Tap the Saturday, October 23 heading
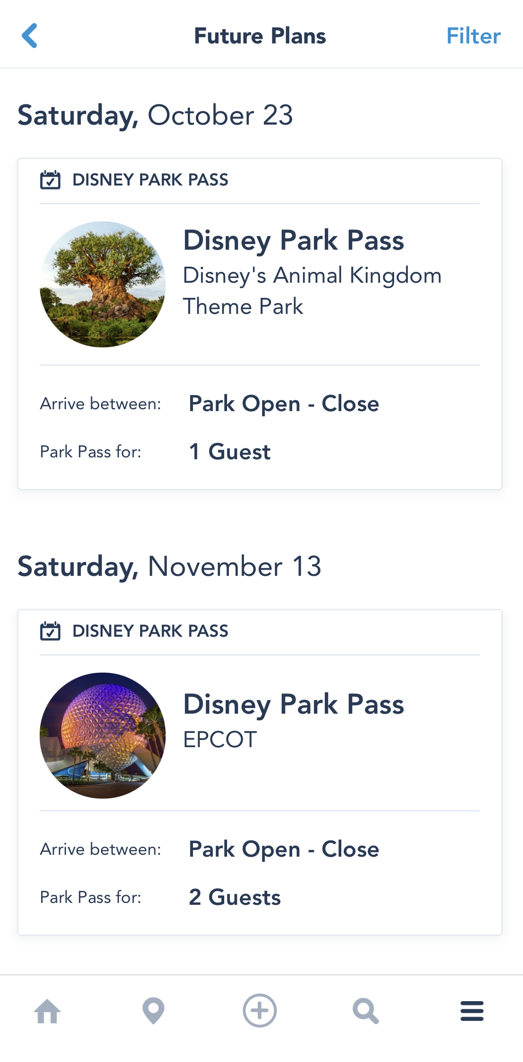This screenshot has width=523, height=1062. pyautogui.click(x=155, y=115)
